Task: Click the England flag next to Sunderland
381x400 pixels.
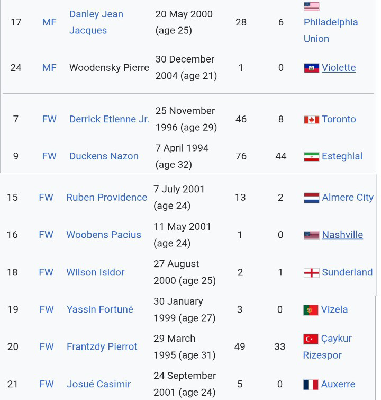Action: click(311, 272)
